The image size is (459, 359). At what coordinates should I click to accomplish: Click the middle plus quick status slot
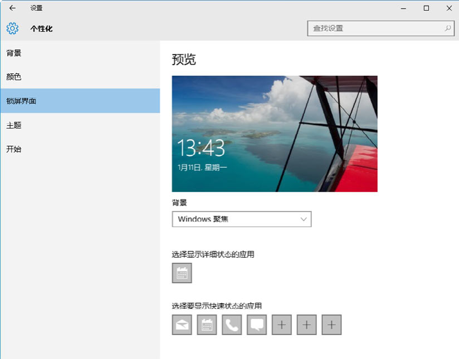point(306,325)
